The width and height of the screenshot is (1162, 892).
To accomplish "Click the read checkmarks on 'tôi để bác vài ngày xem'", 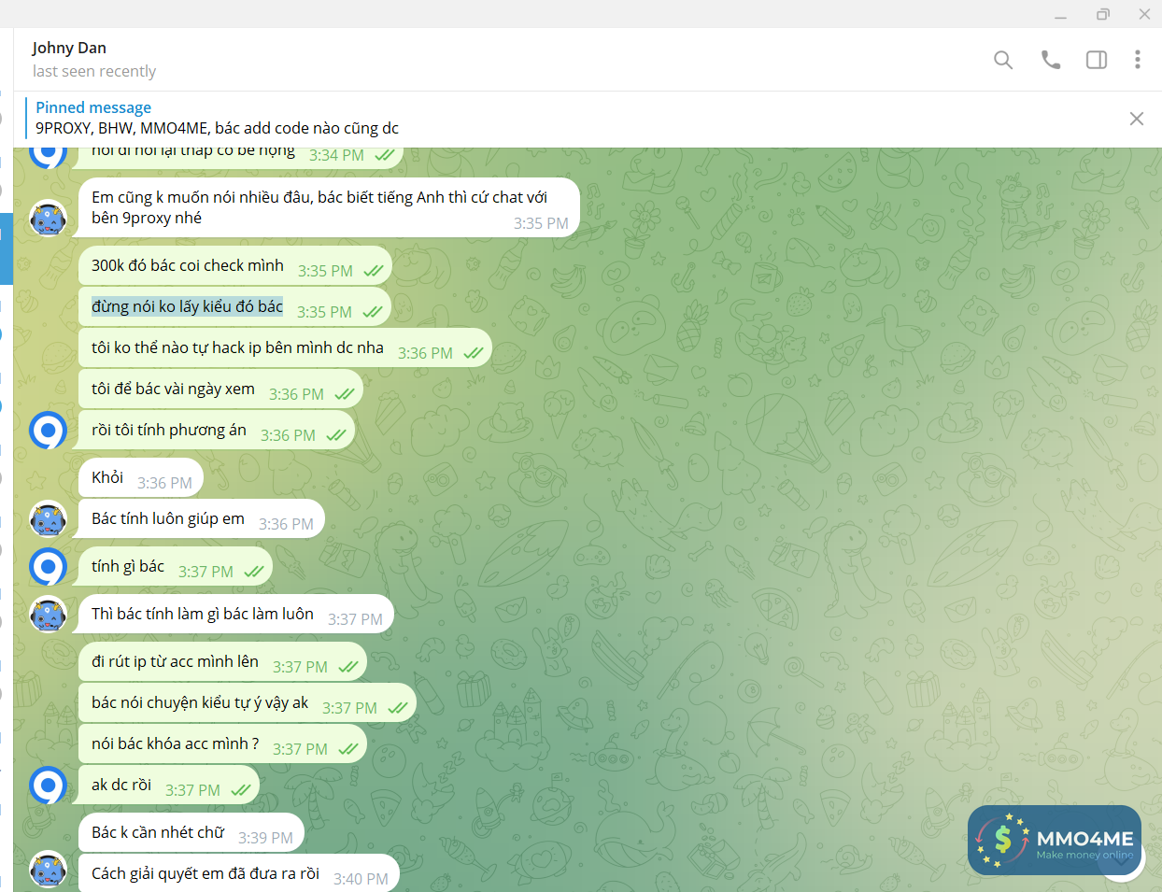I will [x=345, y=394].
